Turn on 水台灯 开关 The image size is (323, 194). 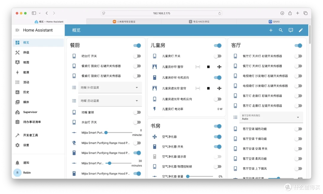tap(137, 122)
